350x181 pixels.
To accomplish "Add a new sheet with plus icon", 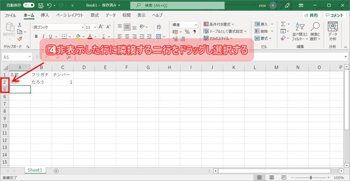I will pos(56,171).
